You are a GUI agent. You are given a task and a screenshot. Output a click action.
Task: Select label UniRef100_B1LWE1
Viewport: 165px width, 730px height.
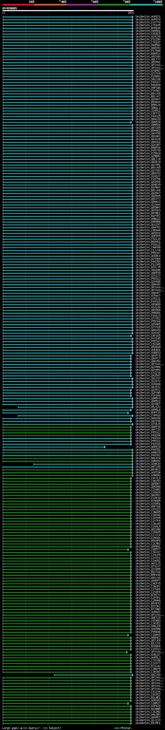click(x=148, y=697)
